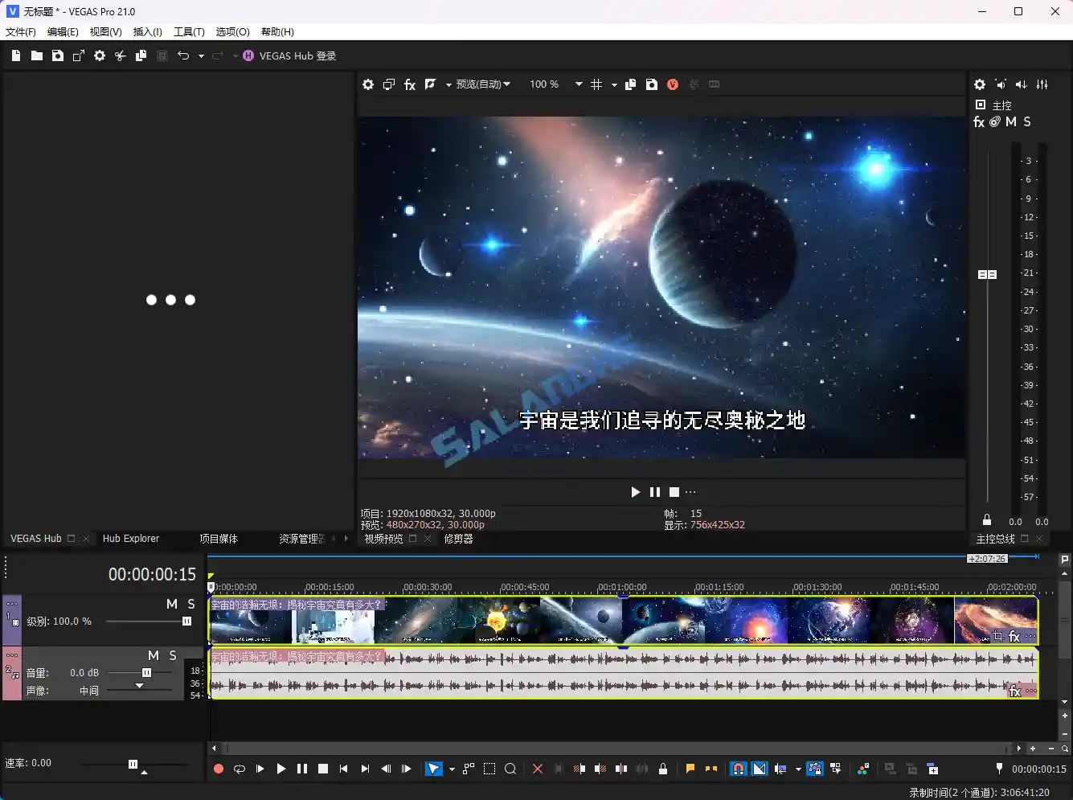
Task: Open the 视图(V) menu
Action: tap(105, 32)
